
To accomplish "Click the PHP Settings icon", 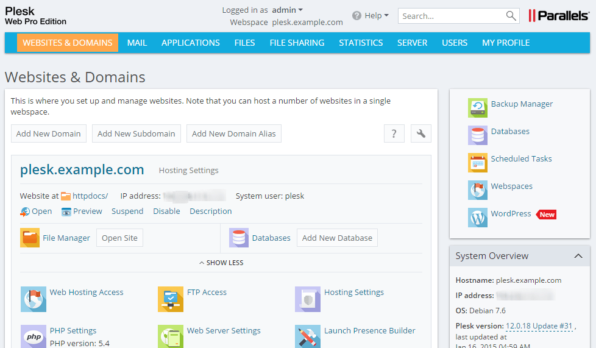I will [x=34, y=336].
